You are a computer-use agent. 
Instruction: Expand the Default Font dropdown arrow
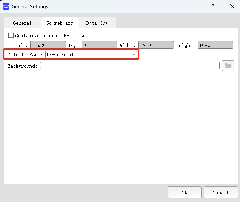(x=134, y=55)
